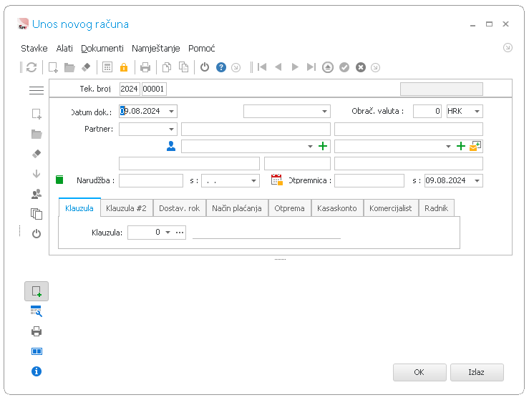The height and width of the screenshot is (400, 529).
Task: Click the envelope add icon
Action: [475, 146]
